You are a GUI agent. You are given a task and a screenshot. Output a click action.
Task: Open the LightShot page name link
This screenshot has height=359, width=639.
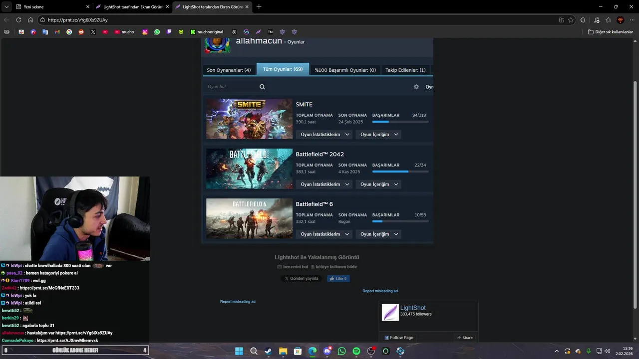coord(413,308)
